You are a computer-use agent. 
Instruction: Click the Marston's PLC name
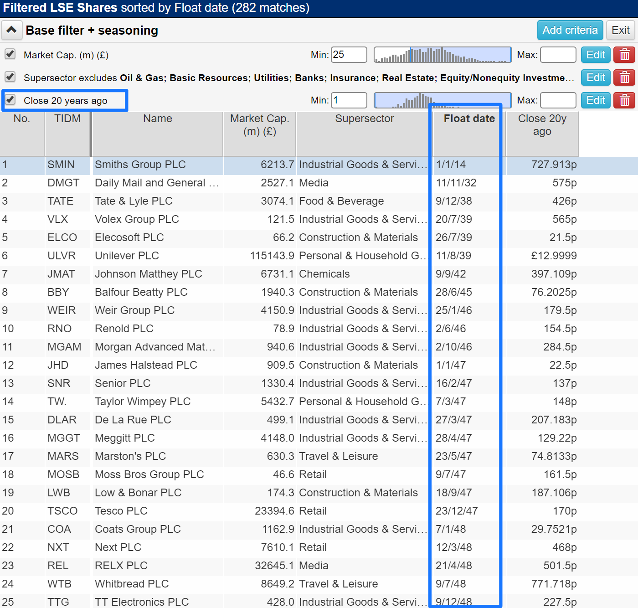[130, 456]
